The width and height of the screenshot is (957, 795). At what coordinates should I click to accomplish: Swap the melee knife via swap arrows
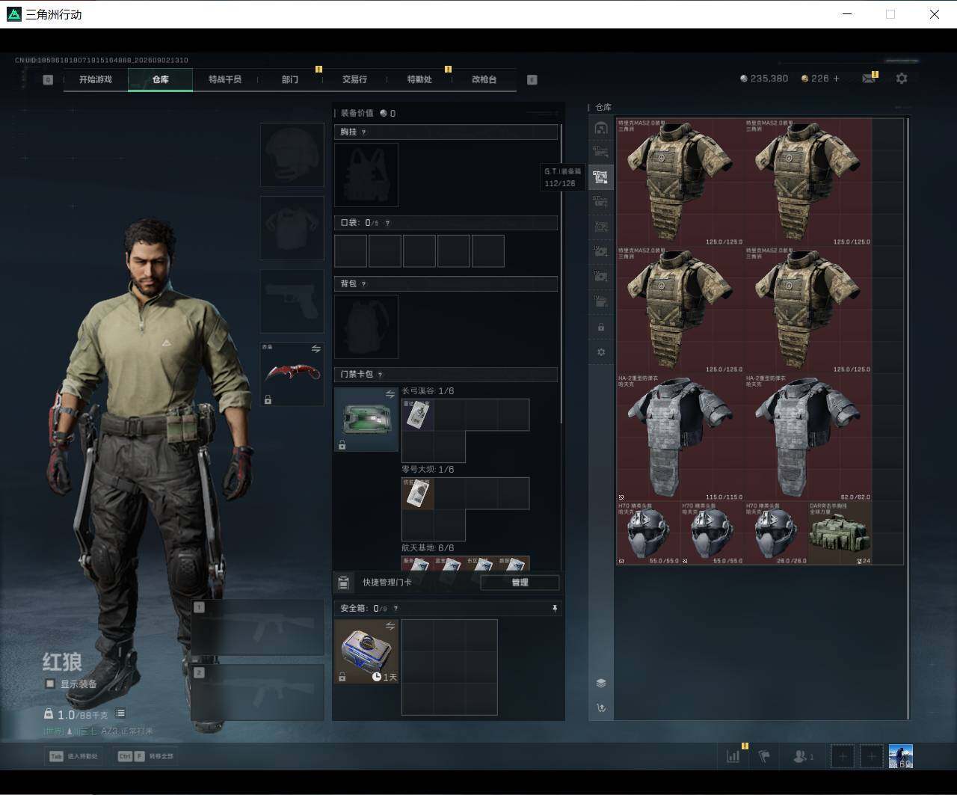[x=316, y=349]
